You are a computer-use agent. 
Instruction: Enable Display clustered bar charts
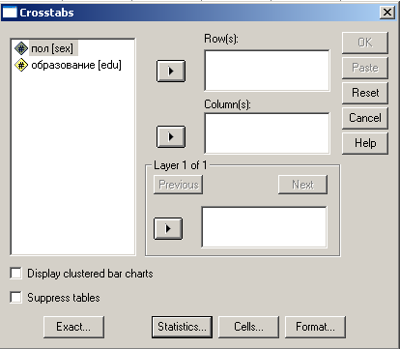(x=16, y=274)
